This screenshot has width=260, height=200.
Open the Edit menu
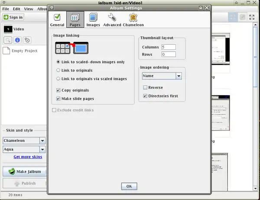16,9
